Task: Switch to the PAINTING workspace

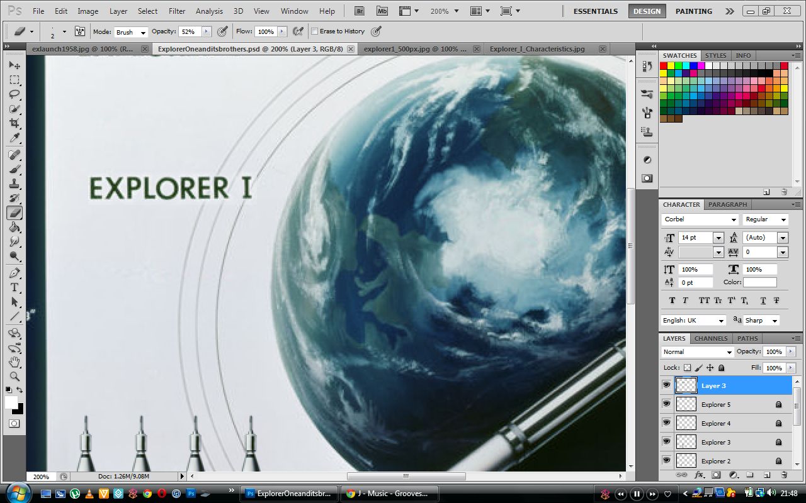Action: (694, 11)
